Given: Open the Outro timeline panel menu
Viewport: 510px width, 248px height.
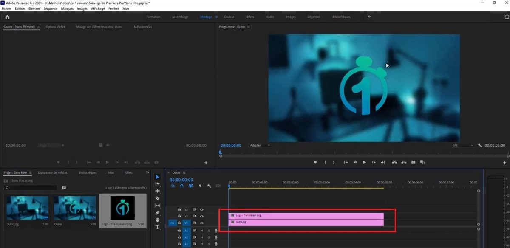Looking at the screenshot, I should (x=183, y=172).
